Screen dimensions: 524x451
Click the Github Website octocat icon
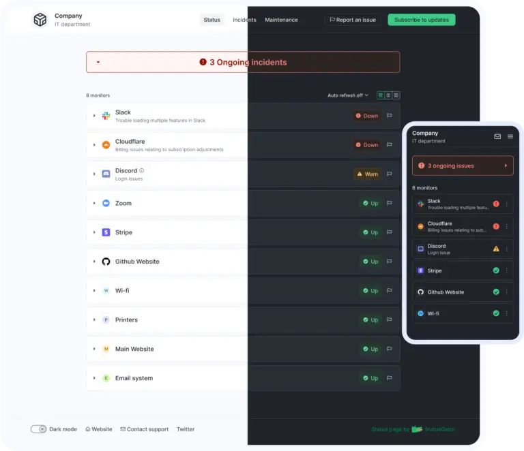[x=106, y=262]
